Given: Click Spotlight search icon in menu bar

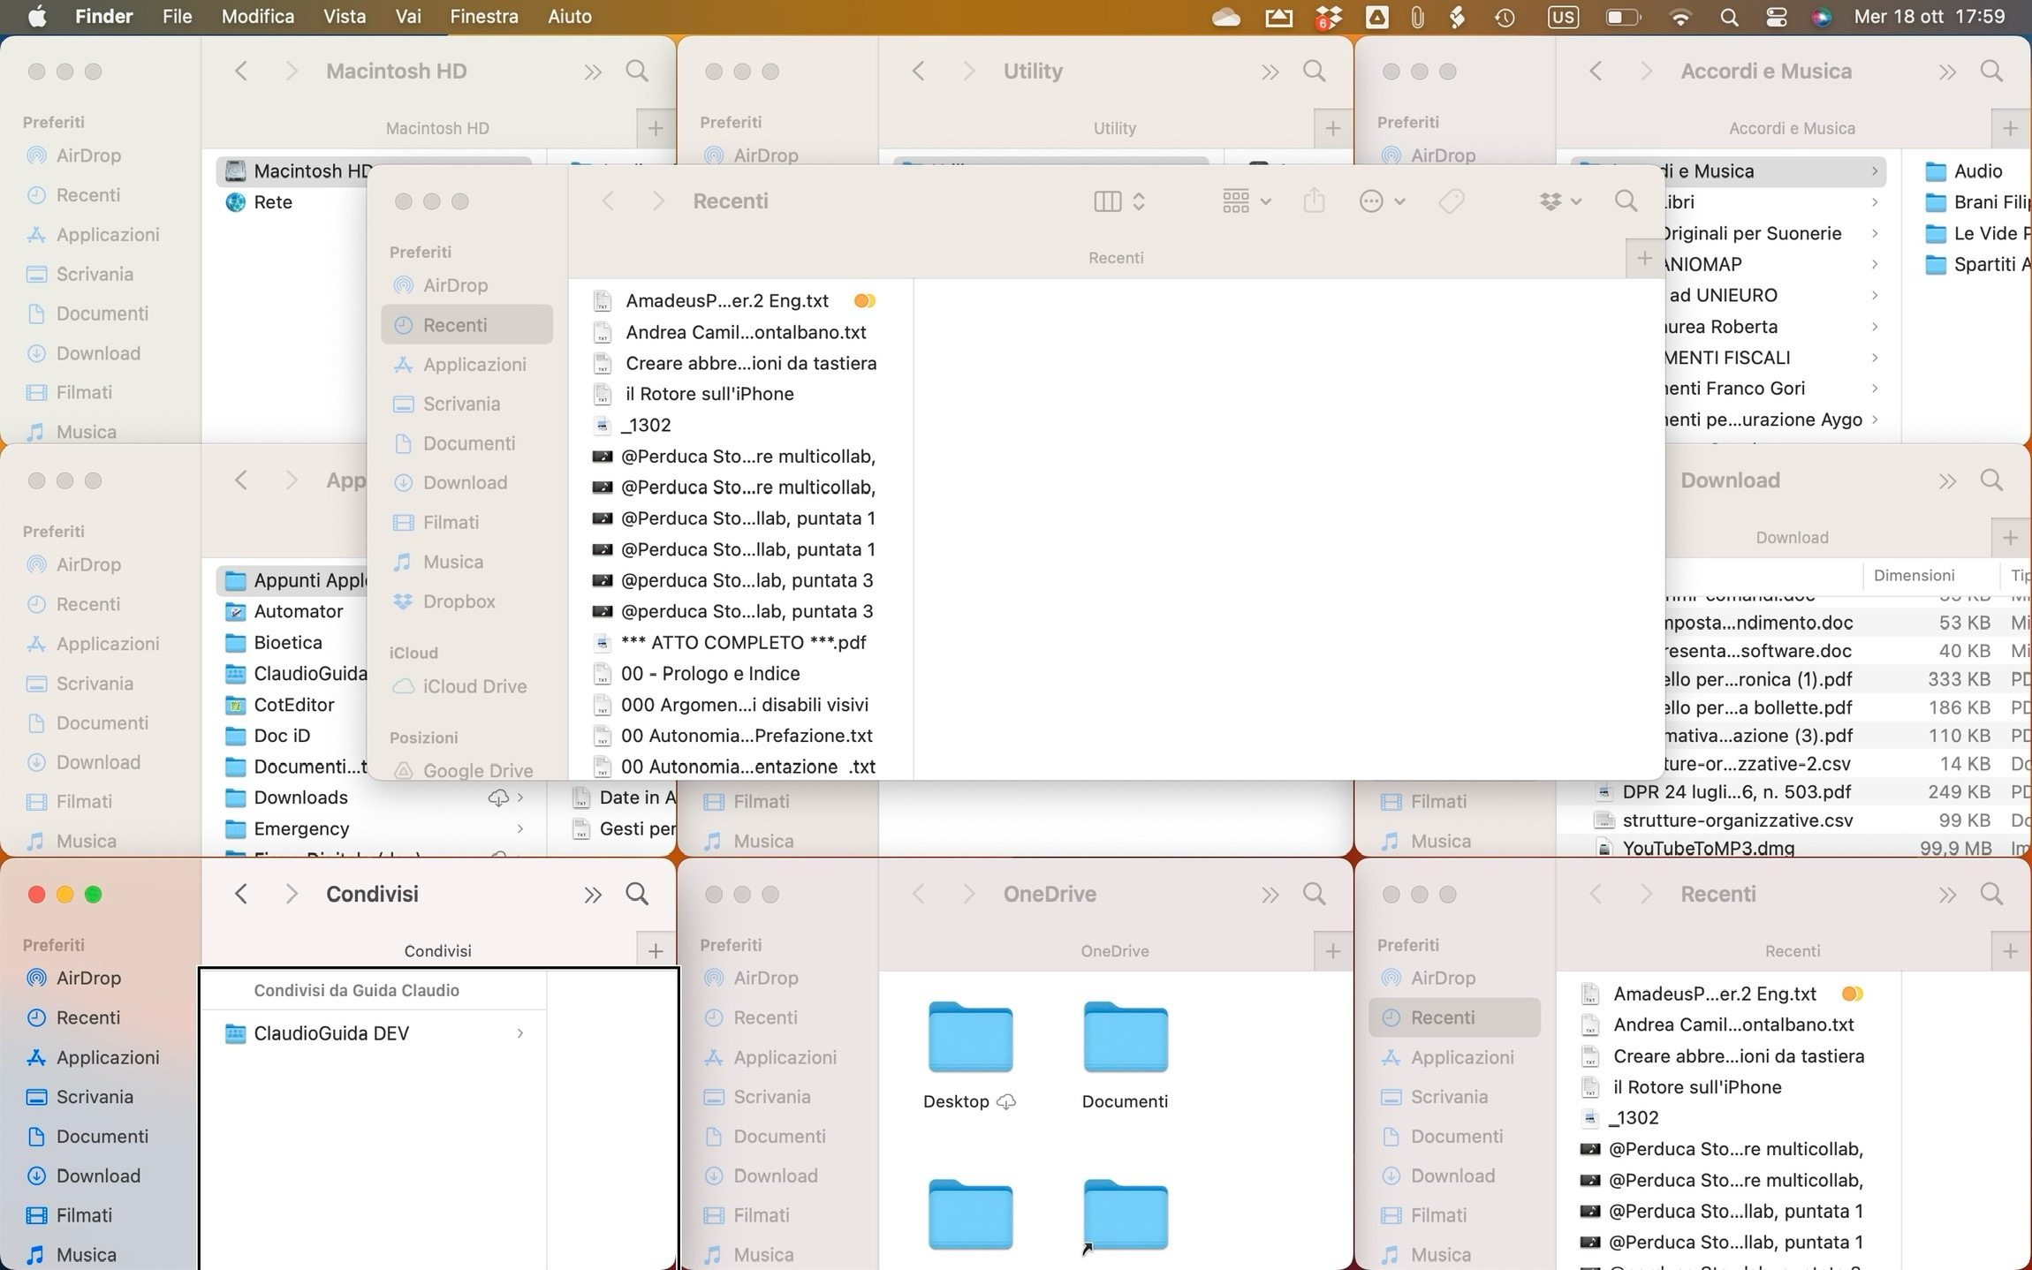Looking at the screenshot, I should pyautogui.click(x=1730, y=17).
